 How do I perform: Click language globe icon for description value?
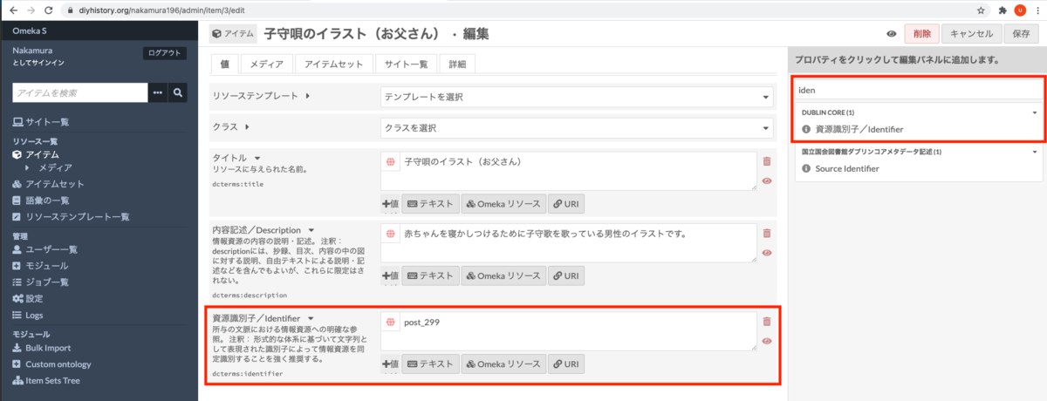[390, 234]
